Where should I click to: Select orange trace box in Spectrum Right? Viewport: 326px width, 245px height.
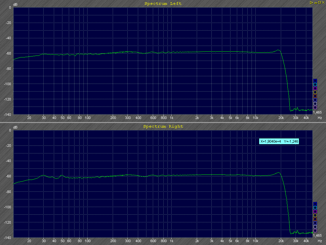(x=315, y=219)
